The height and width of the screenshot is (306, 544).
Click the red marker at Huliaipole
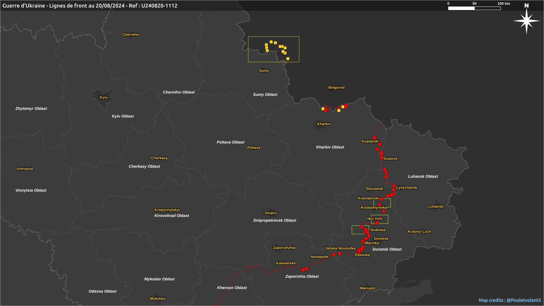click(x=334, y=254)
